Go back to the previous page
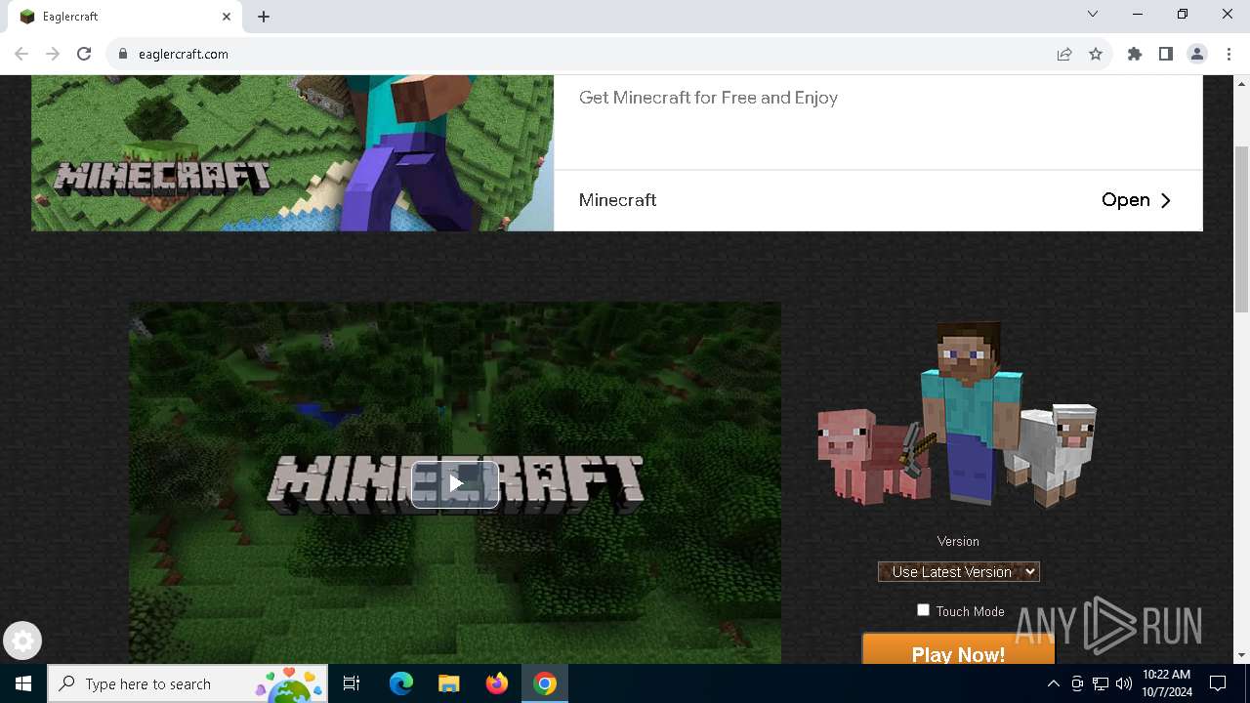Image resolution: width=1250 pixels, height=703 pixels. pyautogui.click(x=21, y=54)
